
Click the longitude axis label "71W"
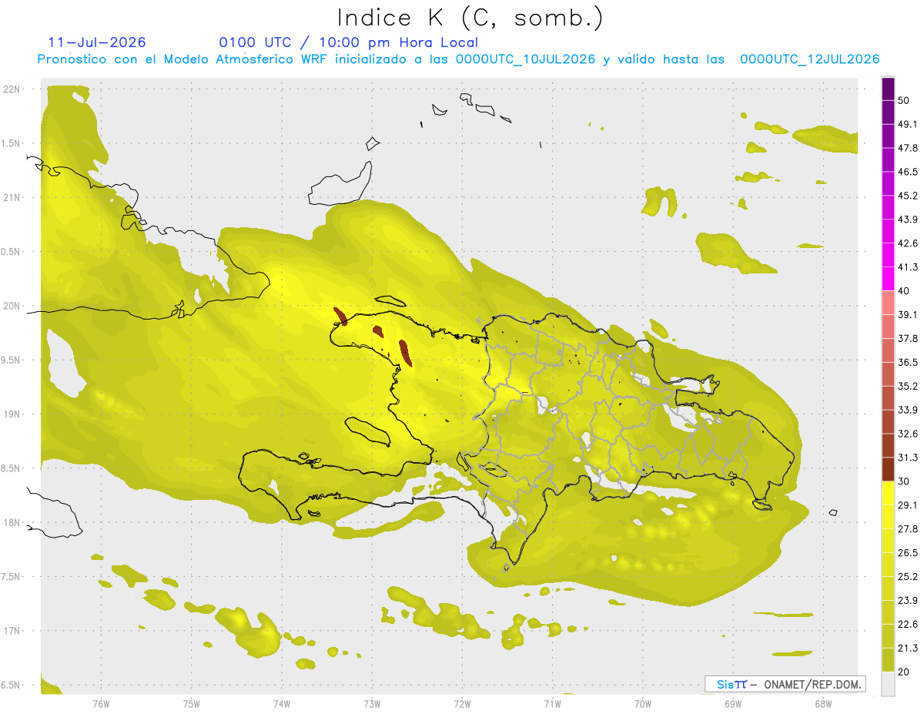point(552,703)
